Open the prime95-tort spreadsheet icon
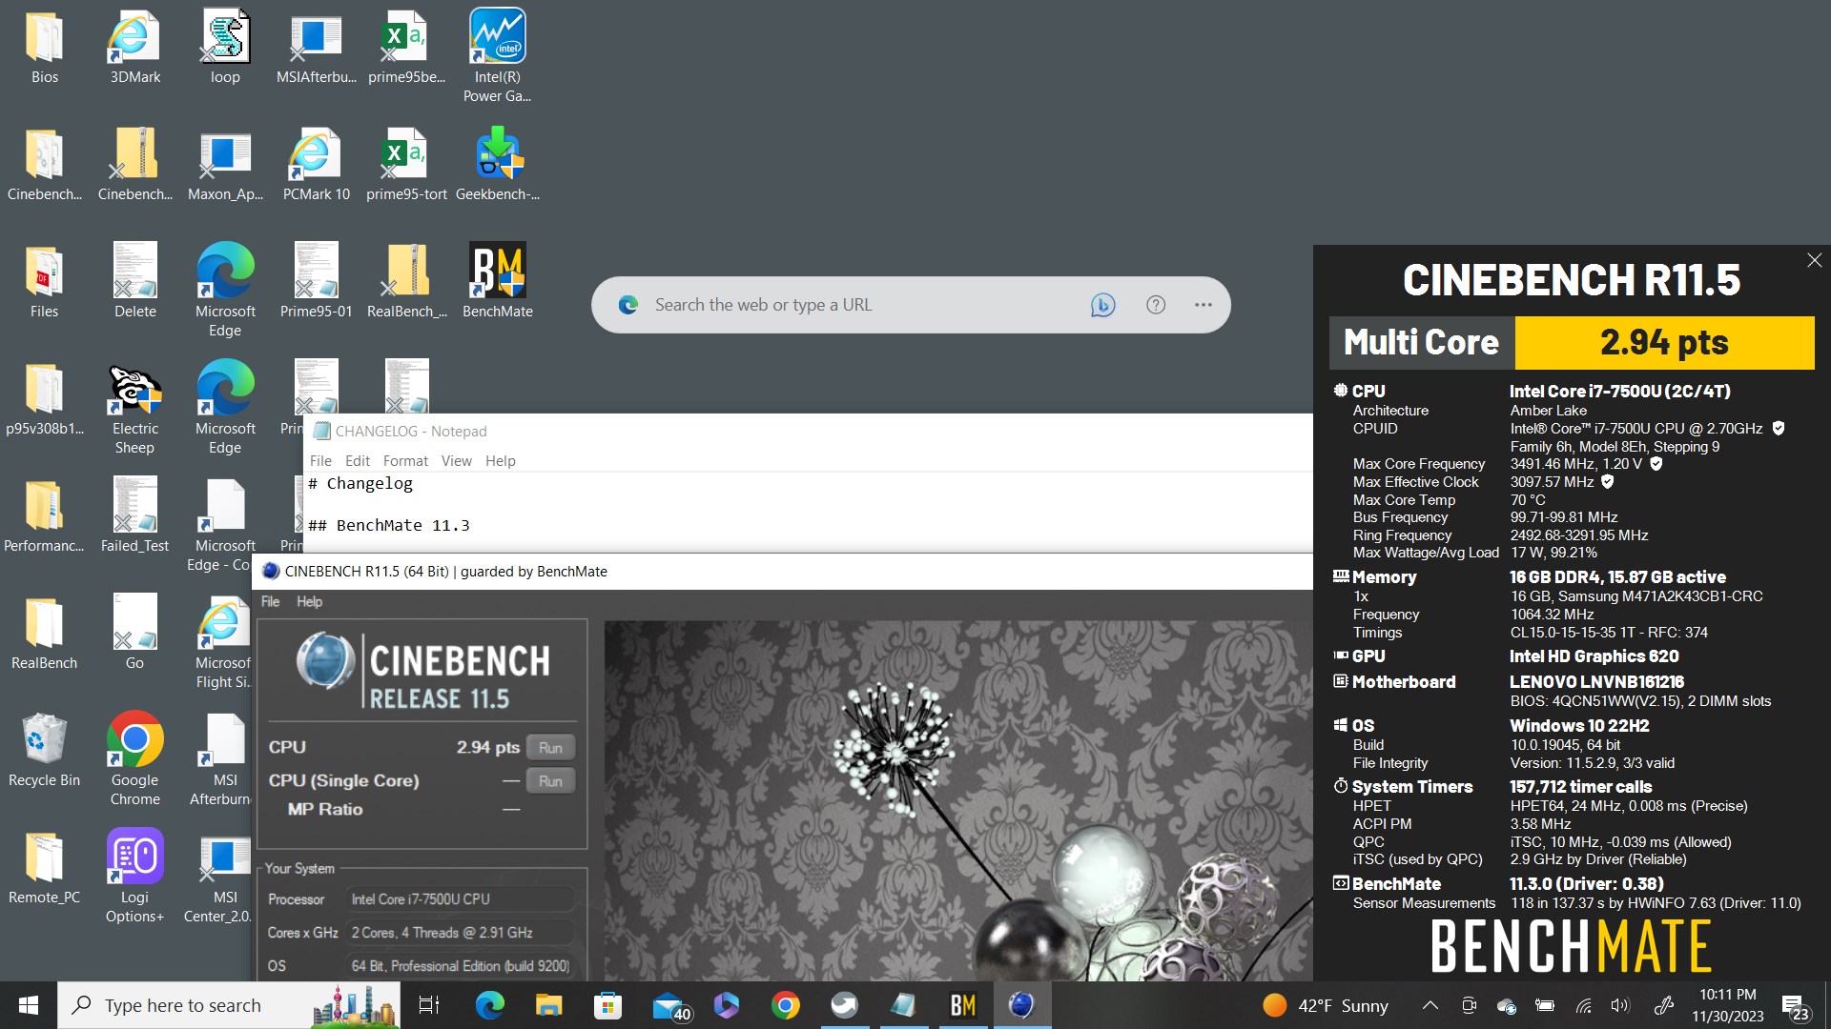The width and height of the screenshot is (1831, 1029). click(406, 165)
